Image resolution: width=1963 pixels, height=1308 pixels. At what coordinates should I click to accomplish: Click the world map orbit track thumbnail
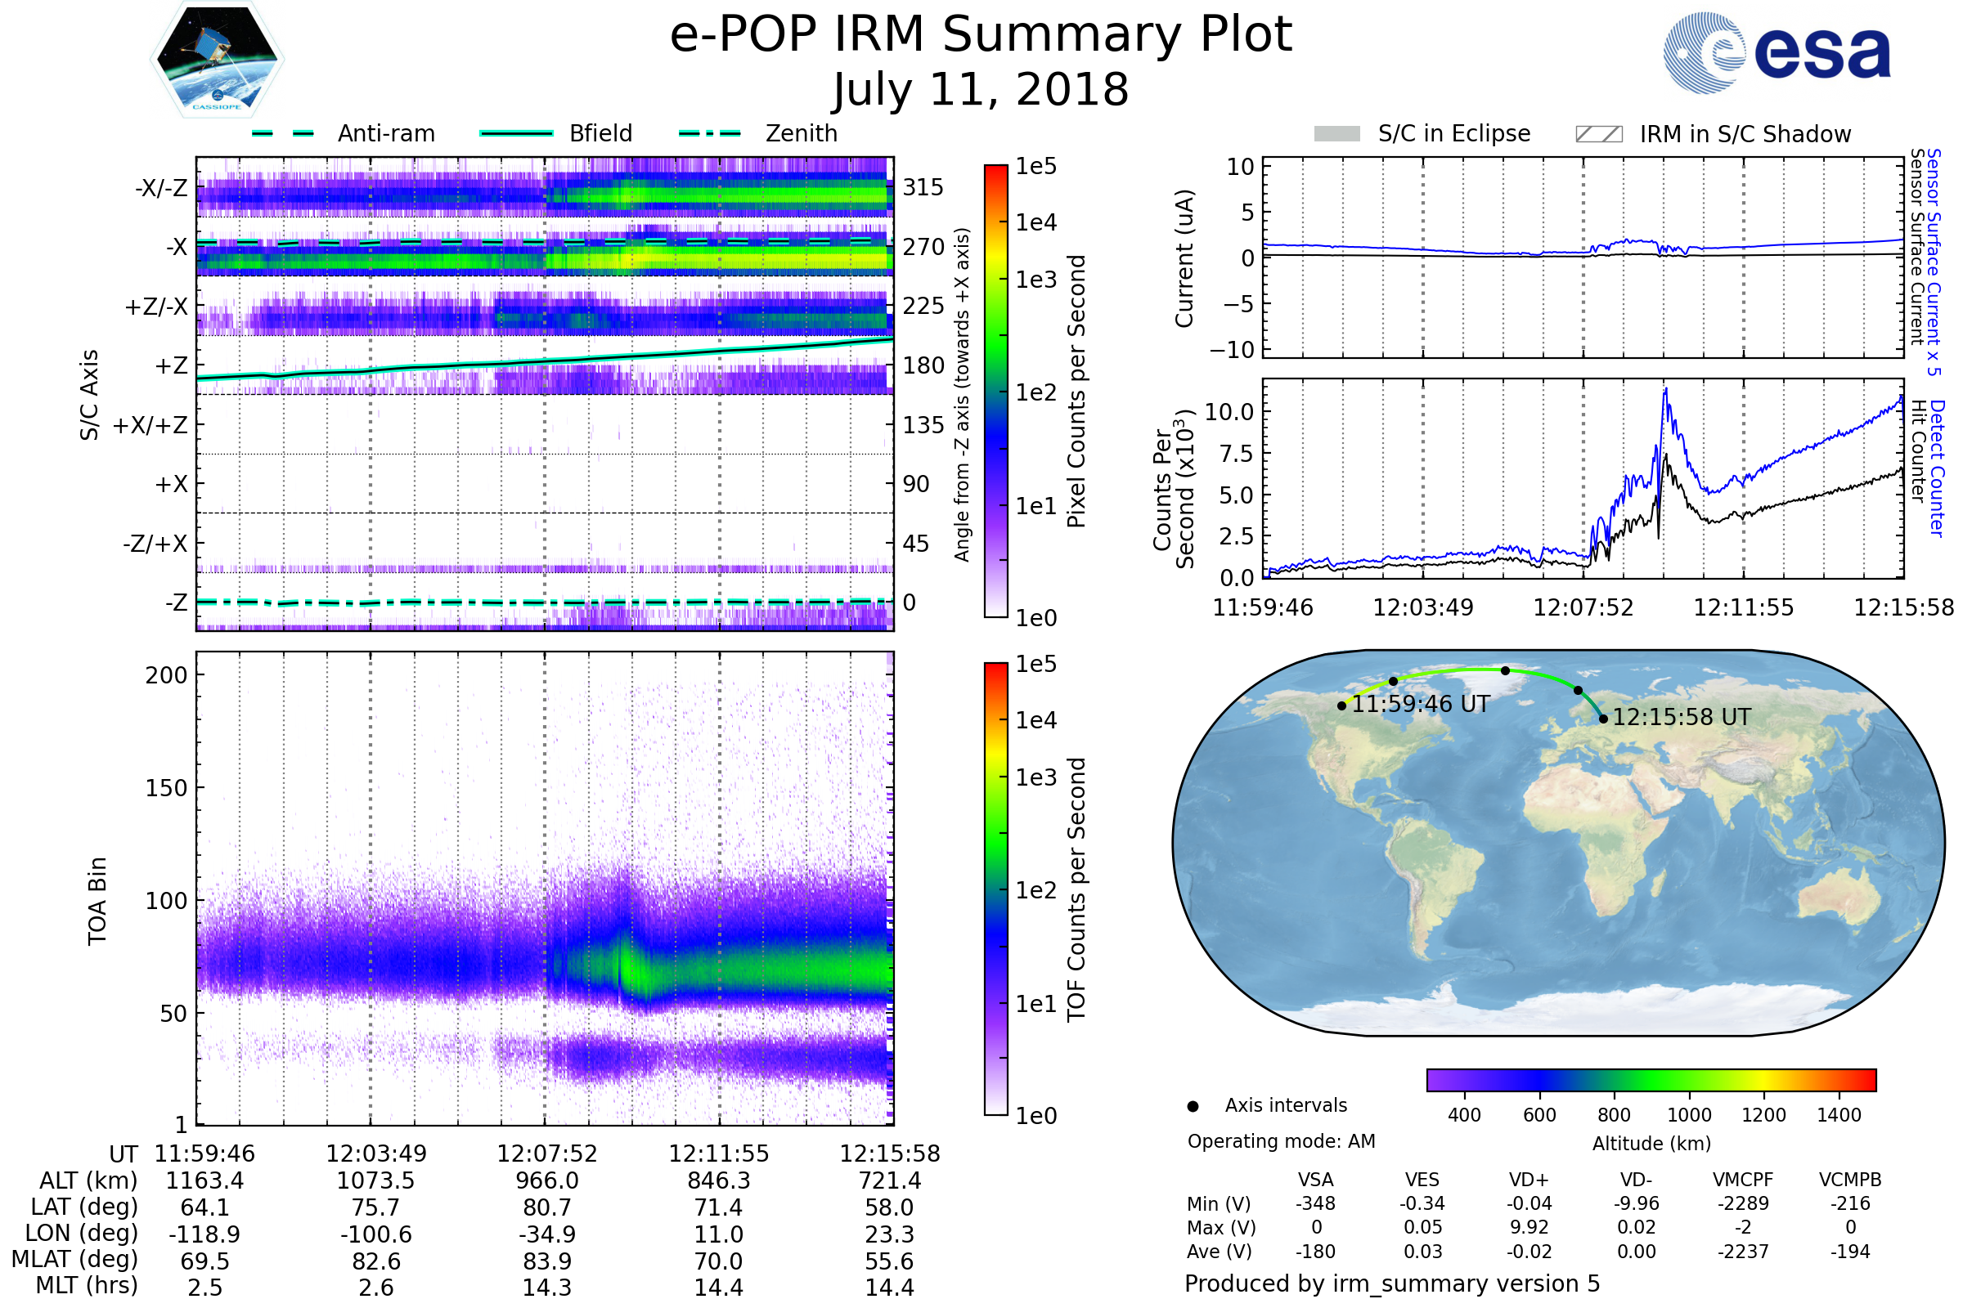point(1558,843)
